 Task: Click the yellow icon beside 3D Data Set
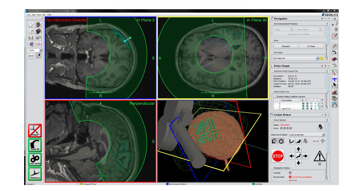click(x=321, y=58)
